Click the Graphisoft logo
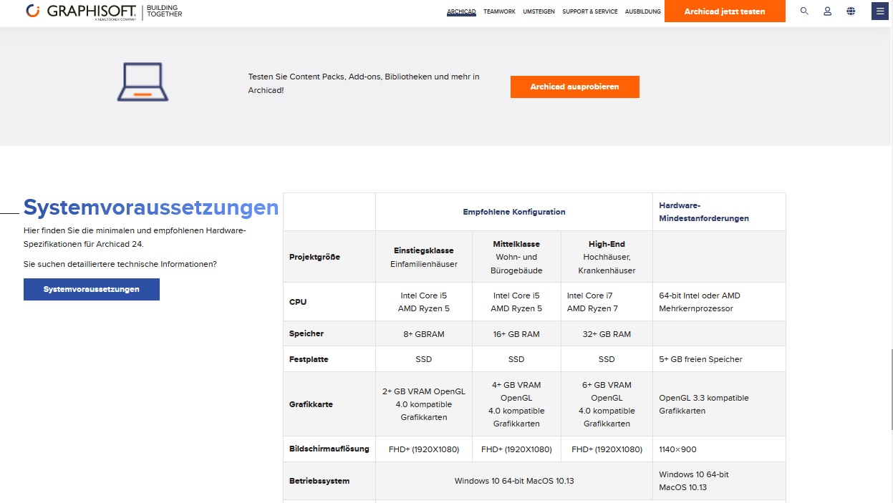 pos(104,11)
